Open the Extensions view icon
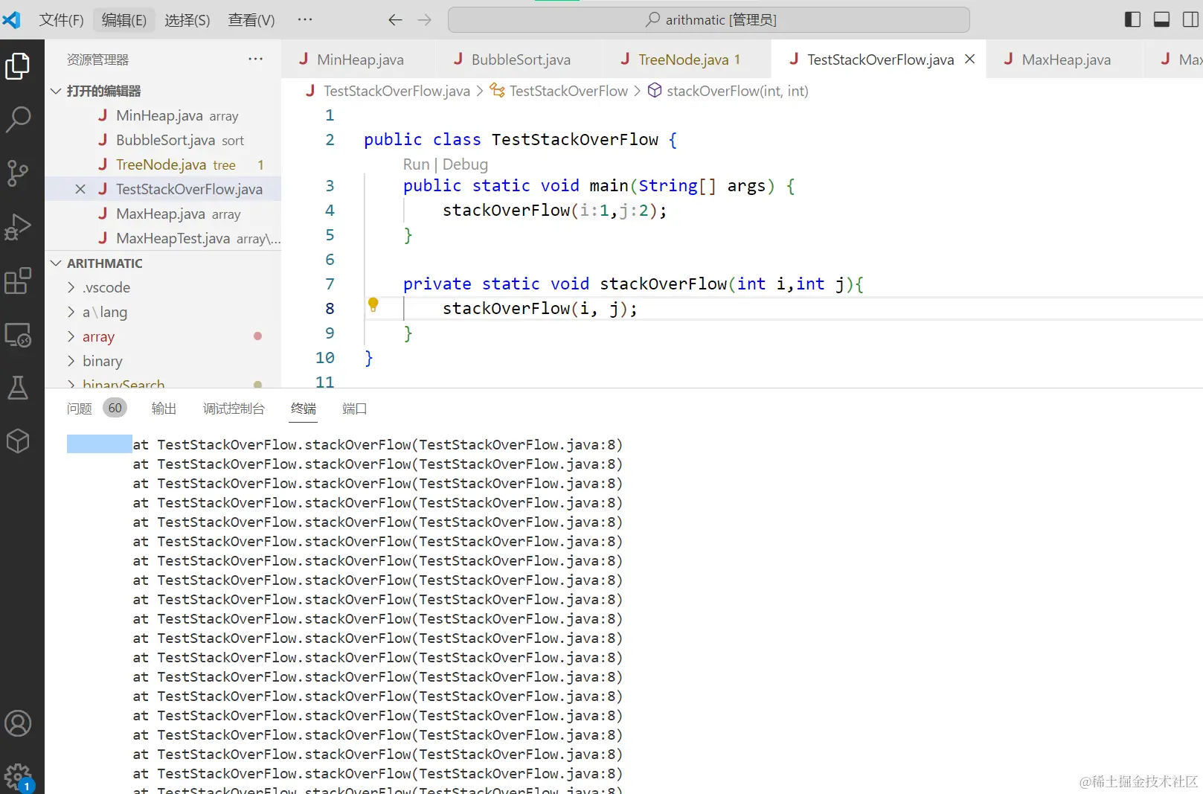Viewport: 1203px width, 794px height. [18, 281]
